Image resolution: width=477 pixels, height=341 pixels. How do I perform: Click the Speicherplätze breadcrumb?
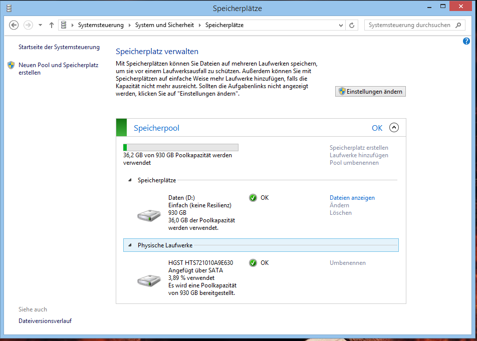click(x=224, y=25)
